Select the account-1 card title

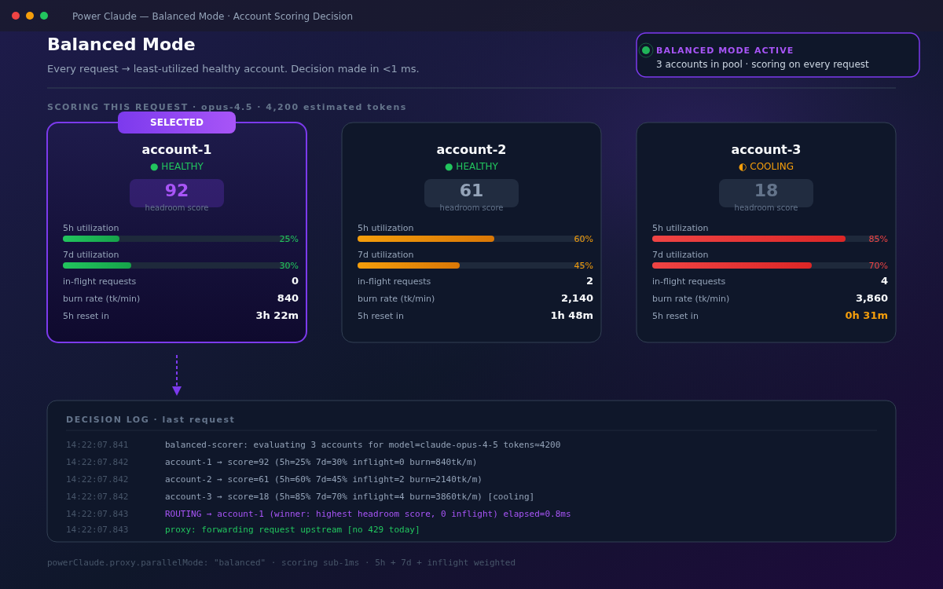177,149
